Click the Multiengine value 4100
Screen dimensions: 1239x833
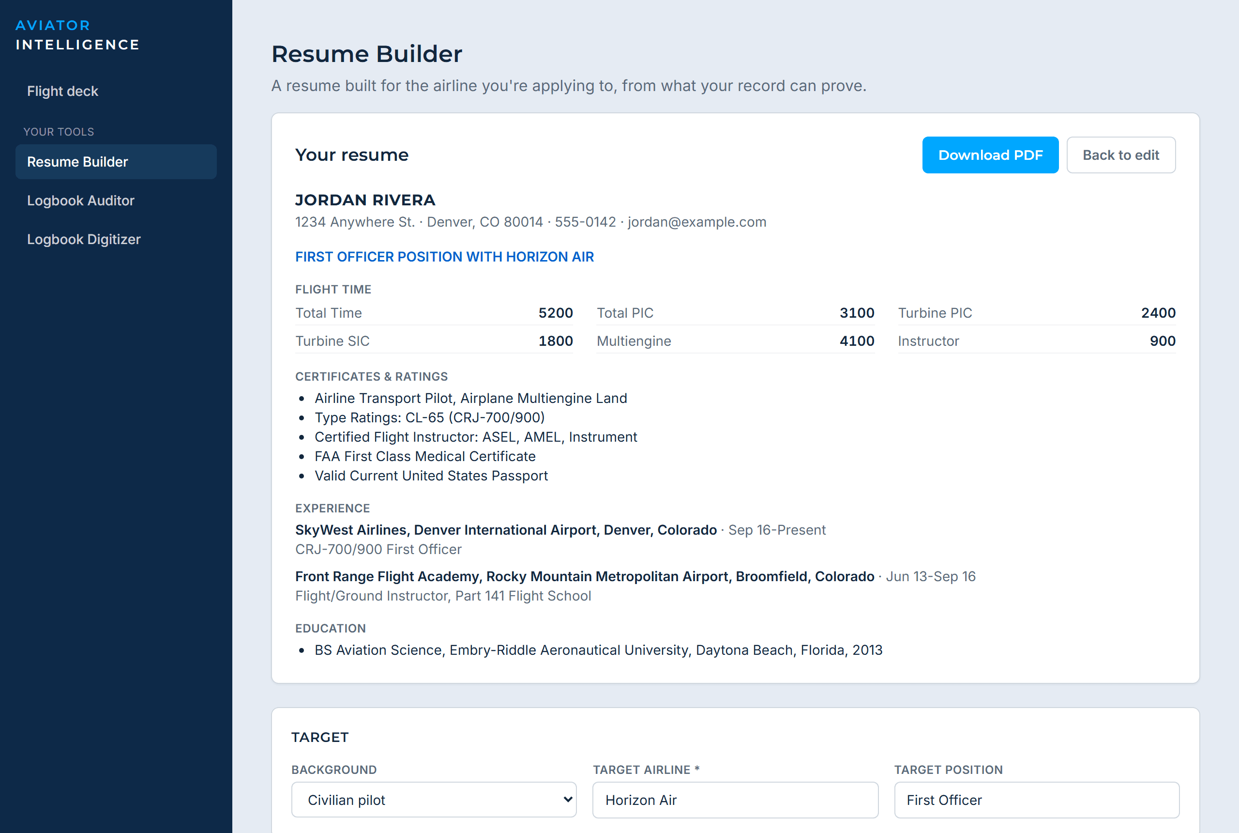[x=857, y=341]
